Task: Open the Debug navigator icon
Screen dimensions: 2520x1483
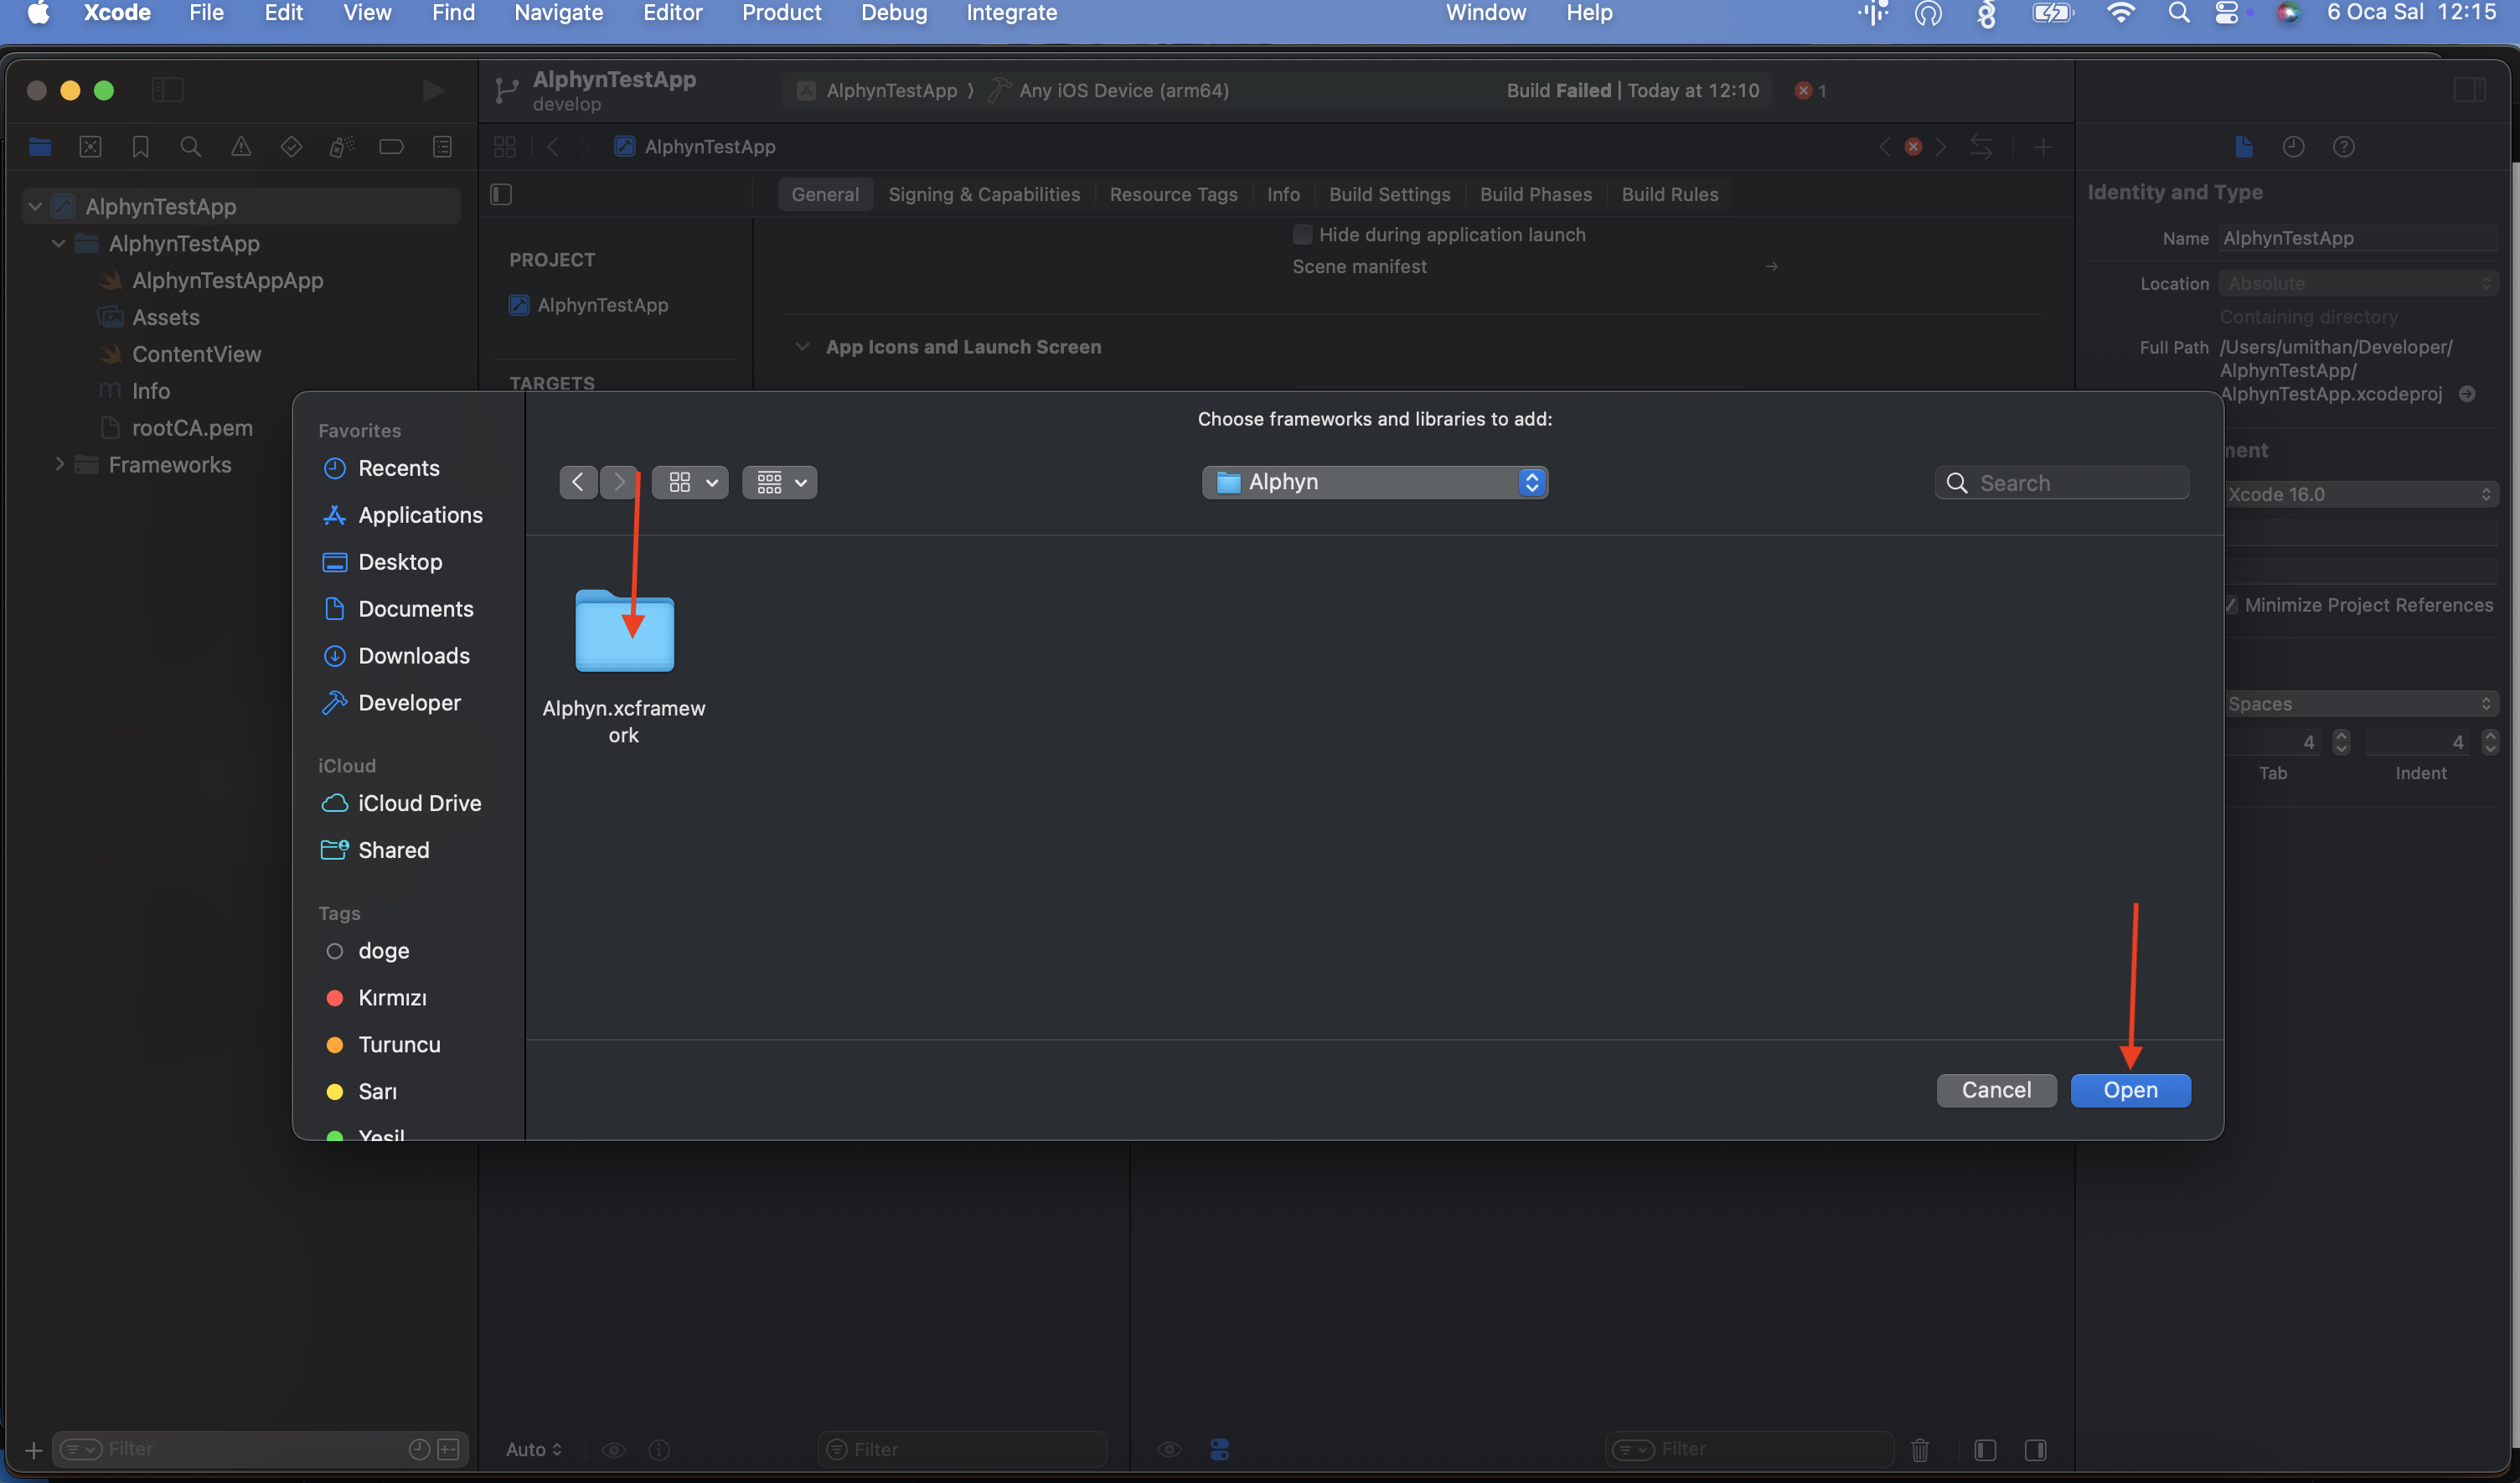Action: [341, 147]
